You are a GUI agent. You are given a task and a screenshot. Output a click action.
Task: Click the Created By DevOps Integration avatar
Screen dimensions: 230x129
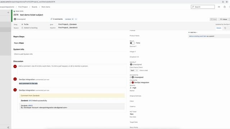point(133,82)
